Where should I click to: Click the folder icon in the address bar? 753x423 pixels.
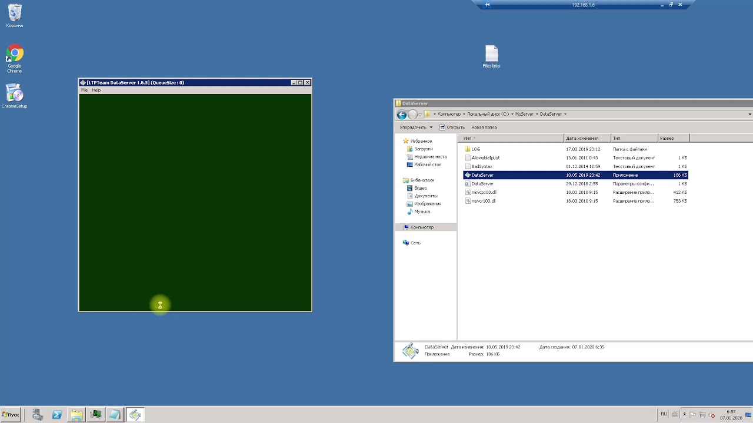(428, 114)
